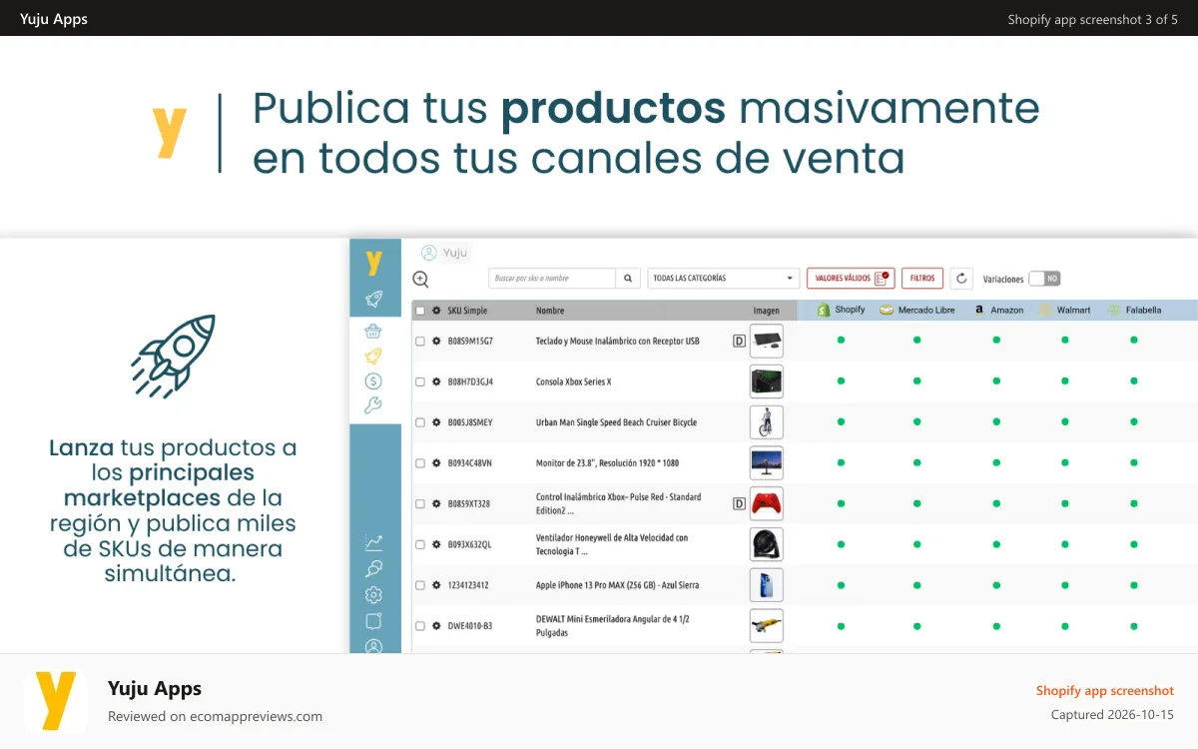The width and height of the screenshot is (1198, 749).
Task: Click the Yuju logo in the app sidebar
Action: pos(374,264)
